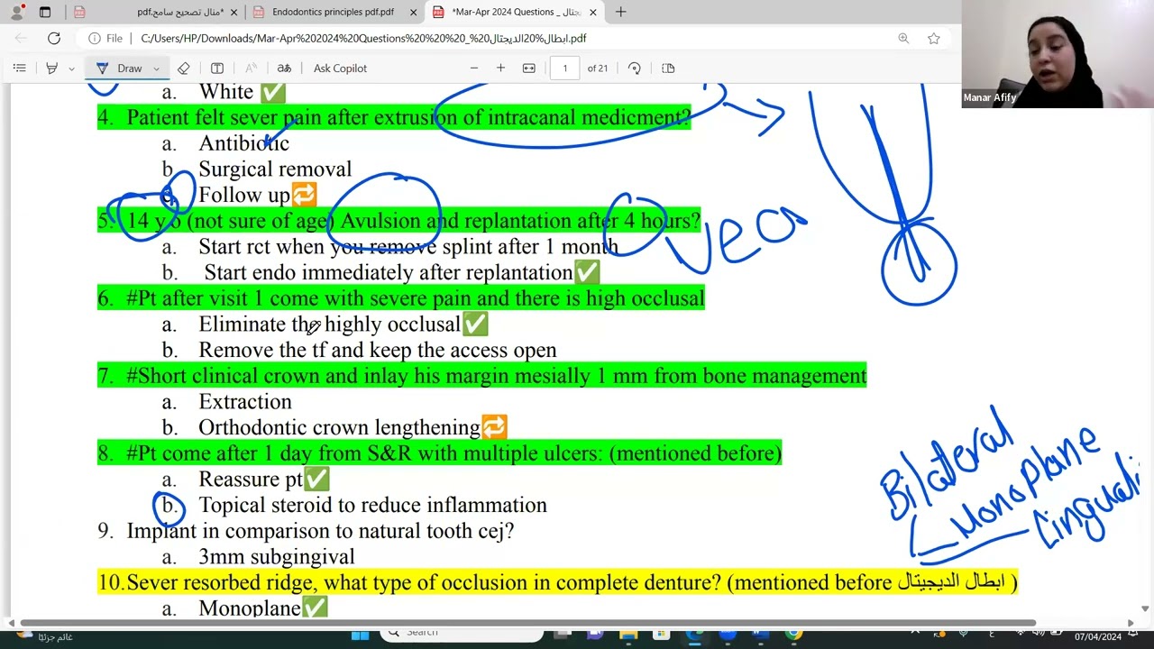This screenshot has width=1154, height=649.
Task: Expand the Draw pen options dropdown
Action: 156,69
